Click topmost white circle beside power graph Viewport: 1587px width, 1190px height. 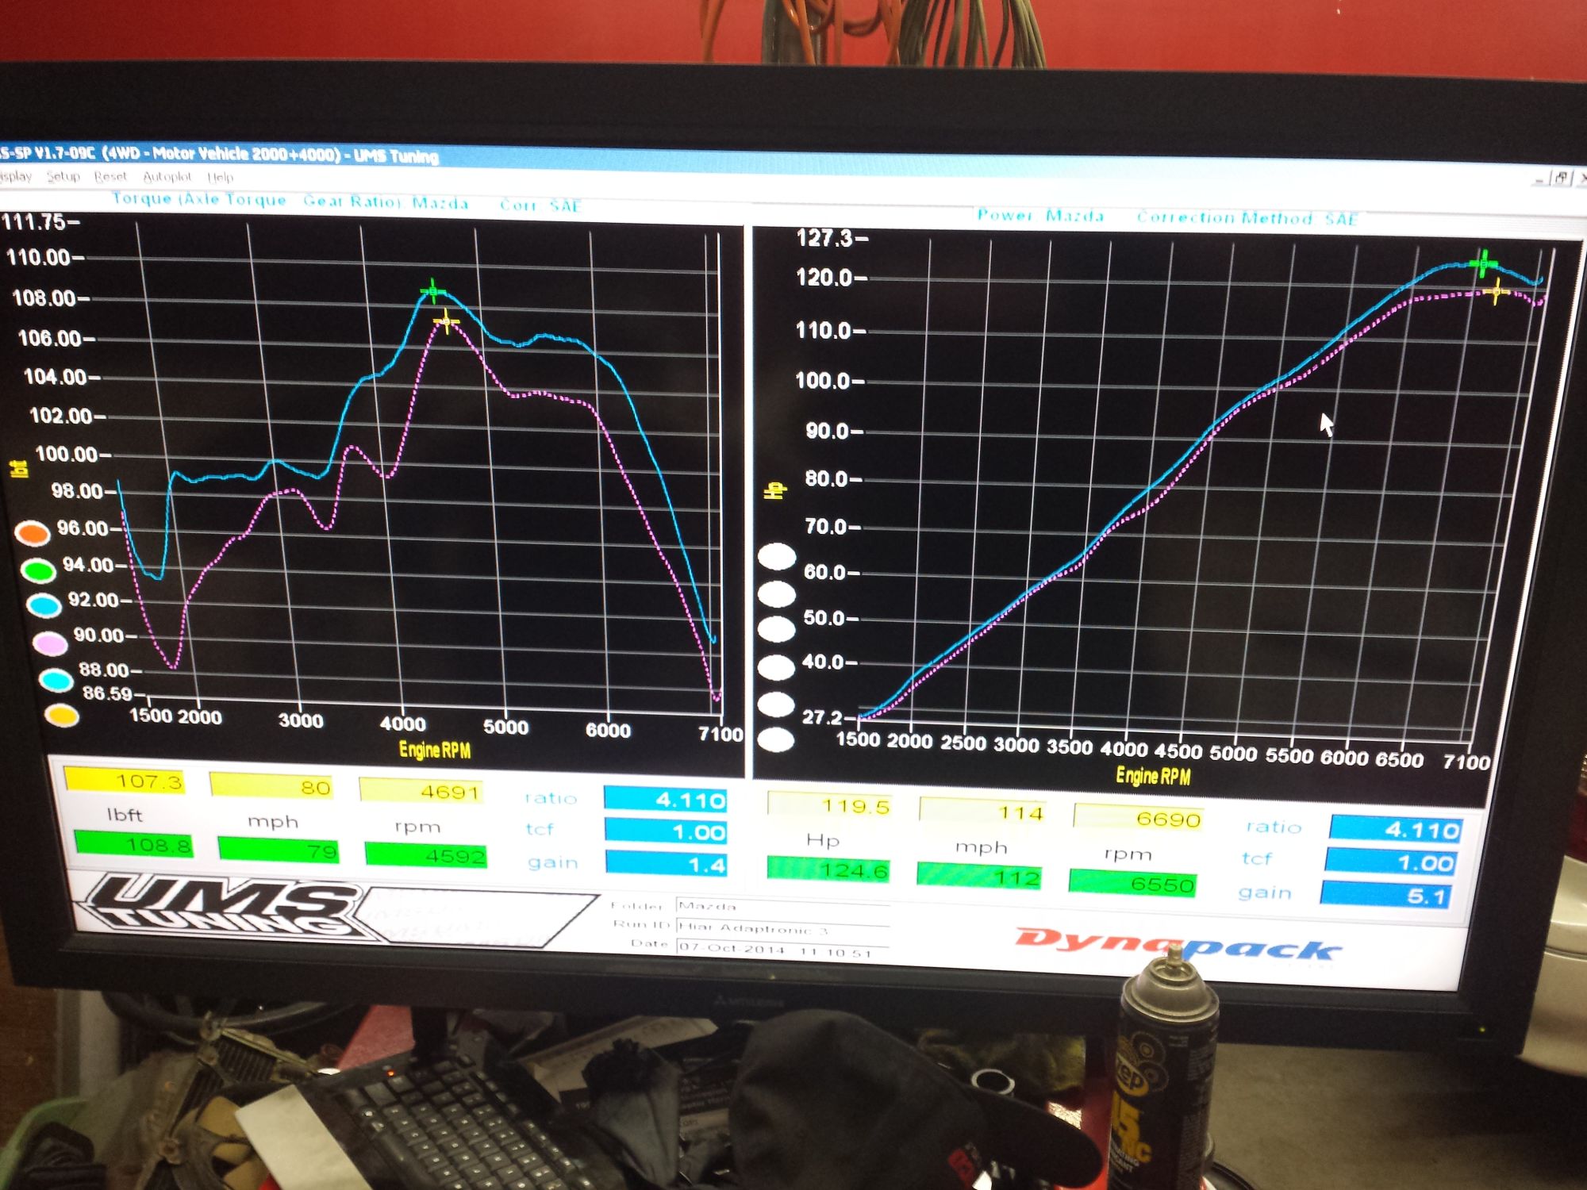pos(776,557)
